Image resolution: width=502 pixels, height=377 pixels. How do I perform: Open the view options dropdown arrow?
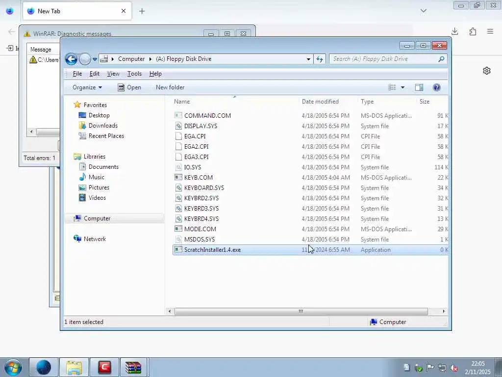(403, 87)
